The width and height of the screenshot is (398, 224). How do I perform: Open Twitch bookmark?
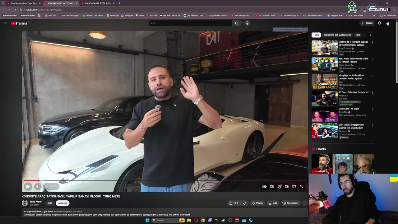[140, 15]
